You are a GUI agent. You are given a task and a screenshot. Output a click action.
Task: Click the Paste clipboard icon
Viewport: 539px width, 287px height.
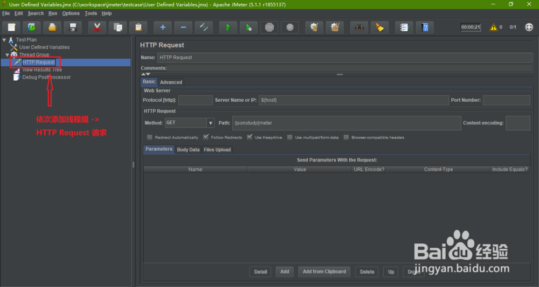(x=138, y=27)
